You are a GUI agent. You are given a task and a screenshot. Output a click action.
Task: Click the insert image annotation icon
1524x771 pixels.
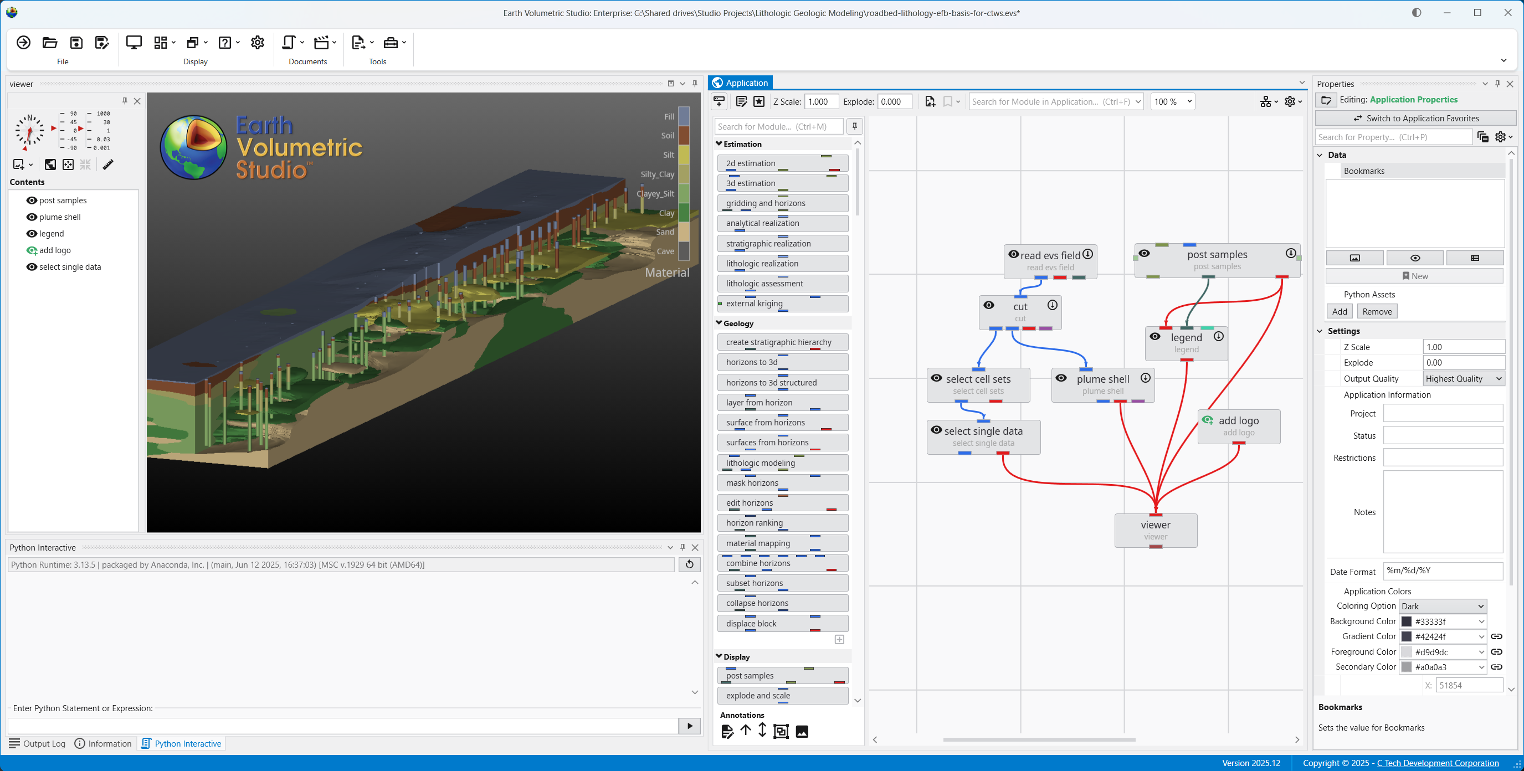tap(802, 731)
